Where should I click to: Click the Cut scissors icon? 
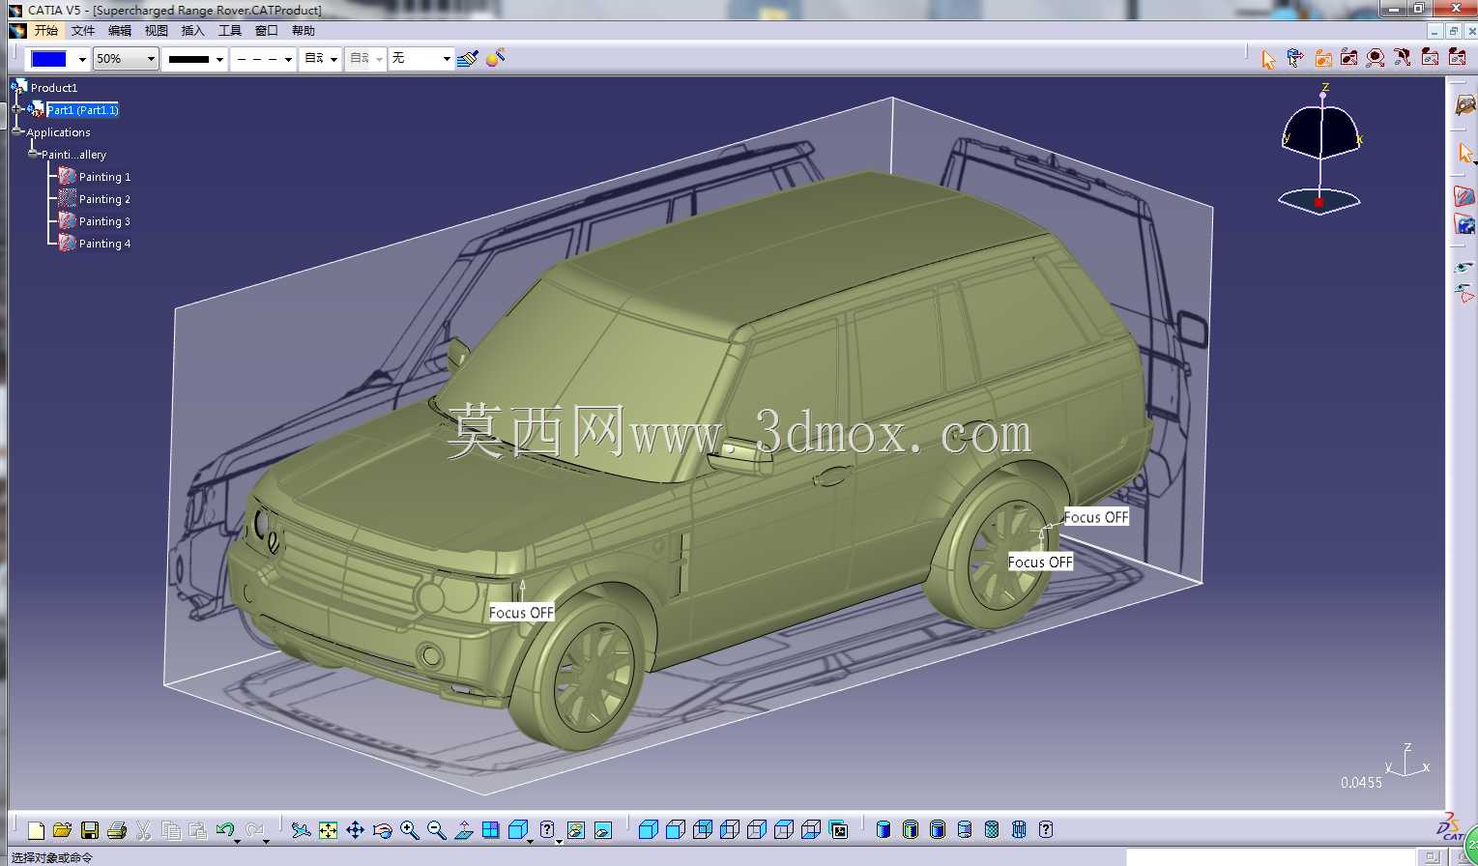pos(144,830)
